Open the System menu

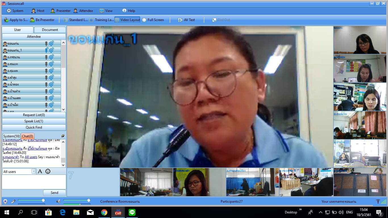coord(15,11)
